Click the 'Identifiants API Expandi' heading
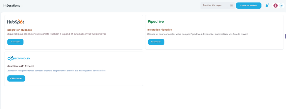286x109 pixels. pyautogui.click(x=20, y=66)
